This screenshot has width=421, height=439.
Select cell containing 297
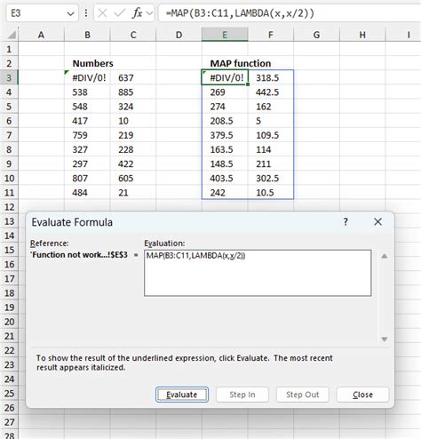[x=87, y=164]
